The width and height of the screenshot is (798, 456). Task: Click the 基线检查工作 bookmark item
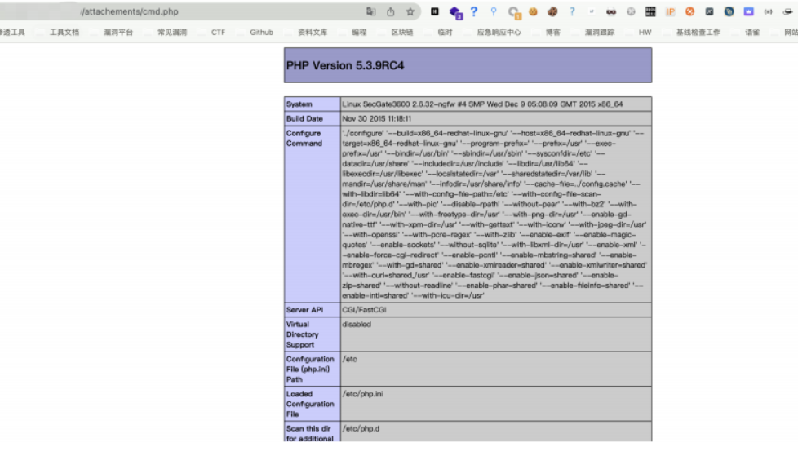[698, 33]
